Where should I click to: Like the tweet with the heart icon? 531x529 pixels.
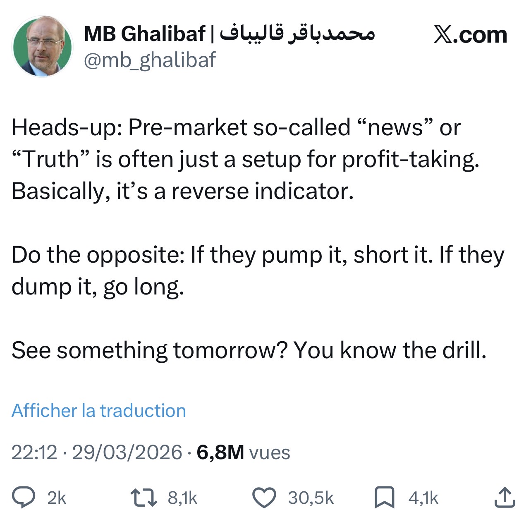pos(264,498)
